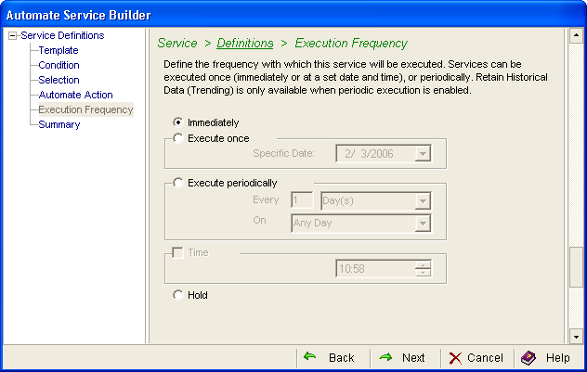
Task: Select Service Definitions root label
Action: pyautogui.click(x=62, y=35)
